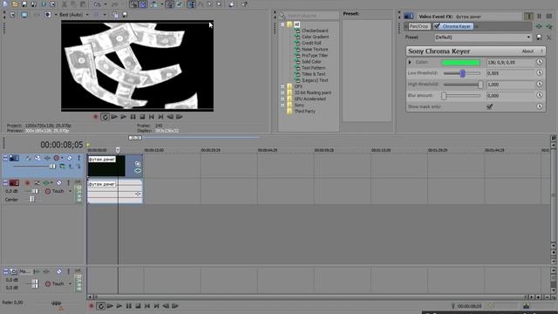
Task: Click the Blur amount slider handle
Action: [444, 96]
